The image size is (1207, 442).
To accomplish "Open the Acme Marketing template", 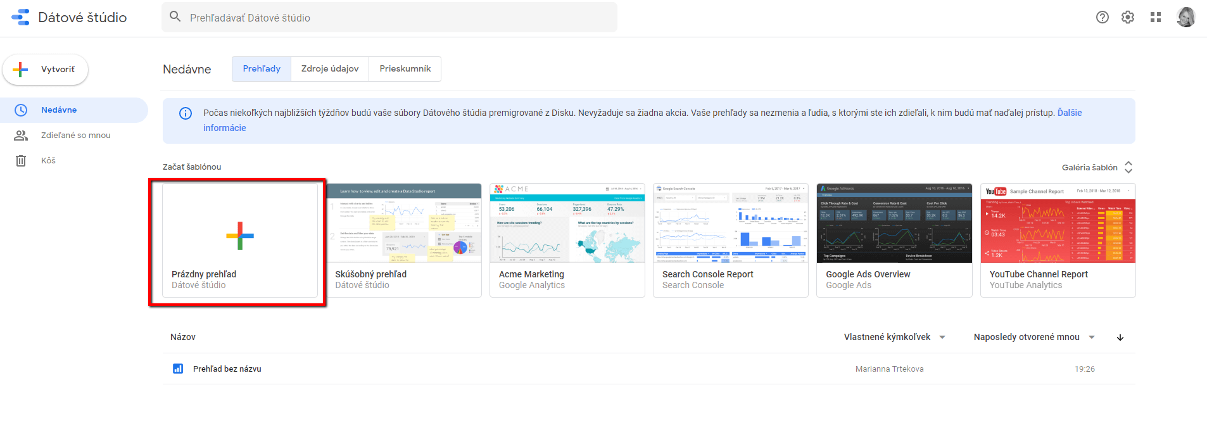I will pos(567,241).
